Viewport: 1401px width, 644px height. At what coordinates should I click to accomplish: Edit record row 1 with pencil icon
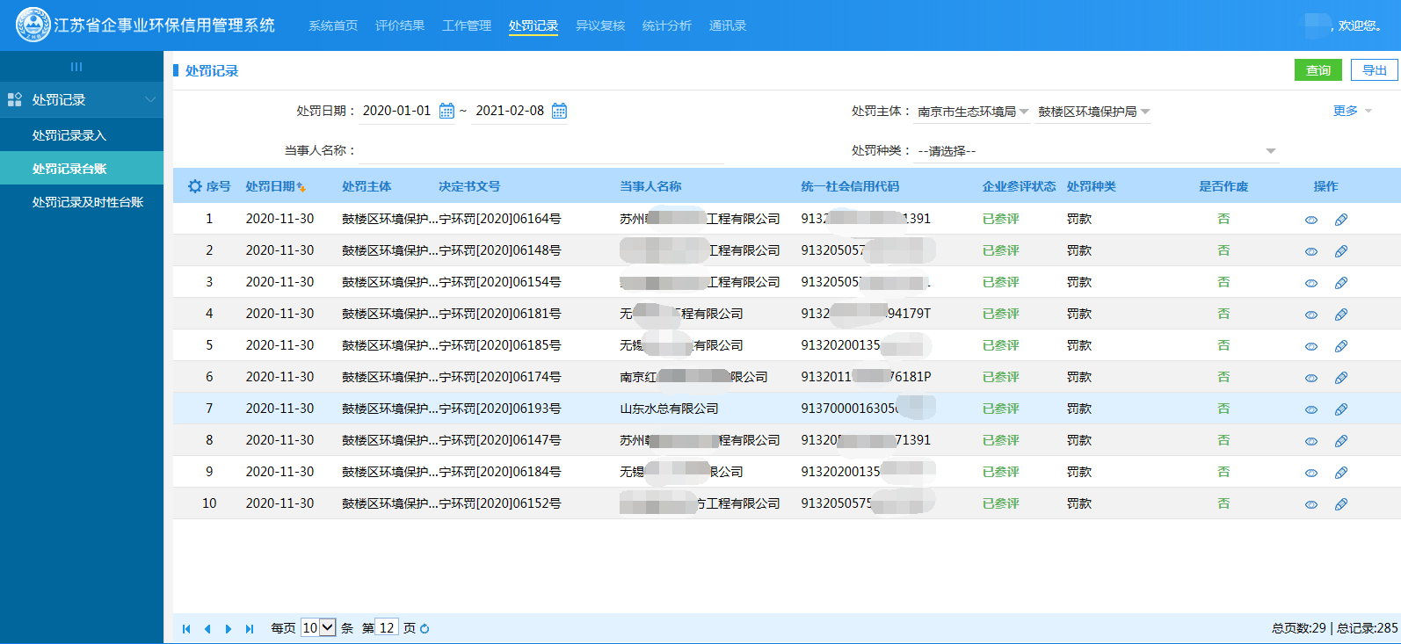pos(1341,220)
